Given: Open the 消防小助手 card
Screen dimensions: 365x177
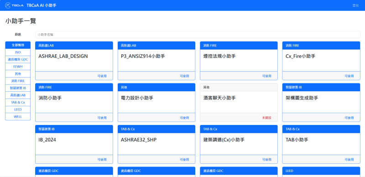Looking at the screenshot, I should [x=74, y=103].
